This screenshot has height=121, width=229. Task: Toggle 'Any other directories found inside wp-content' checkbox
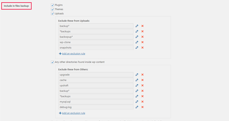(53, 62)
